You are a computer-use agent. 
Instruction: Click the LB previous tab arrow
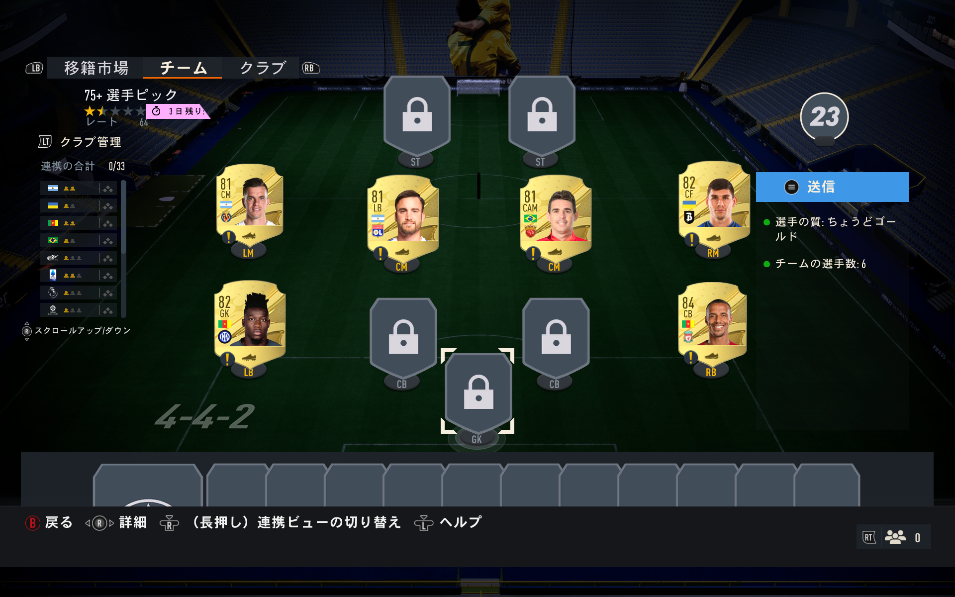35,68
